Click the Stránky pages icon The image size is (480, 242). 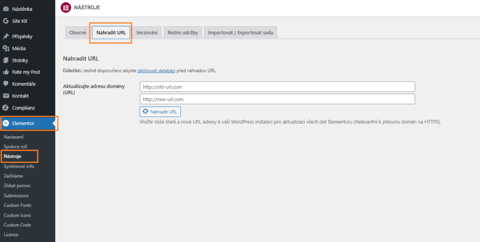pyautogui.click(x=6, y=60)
